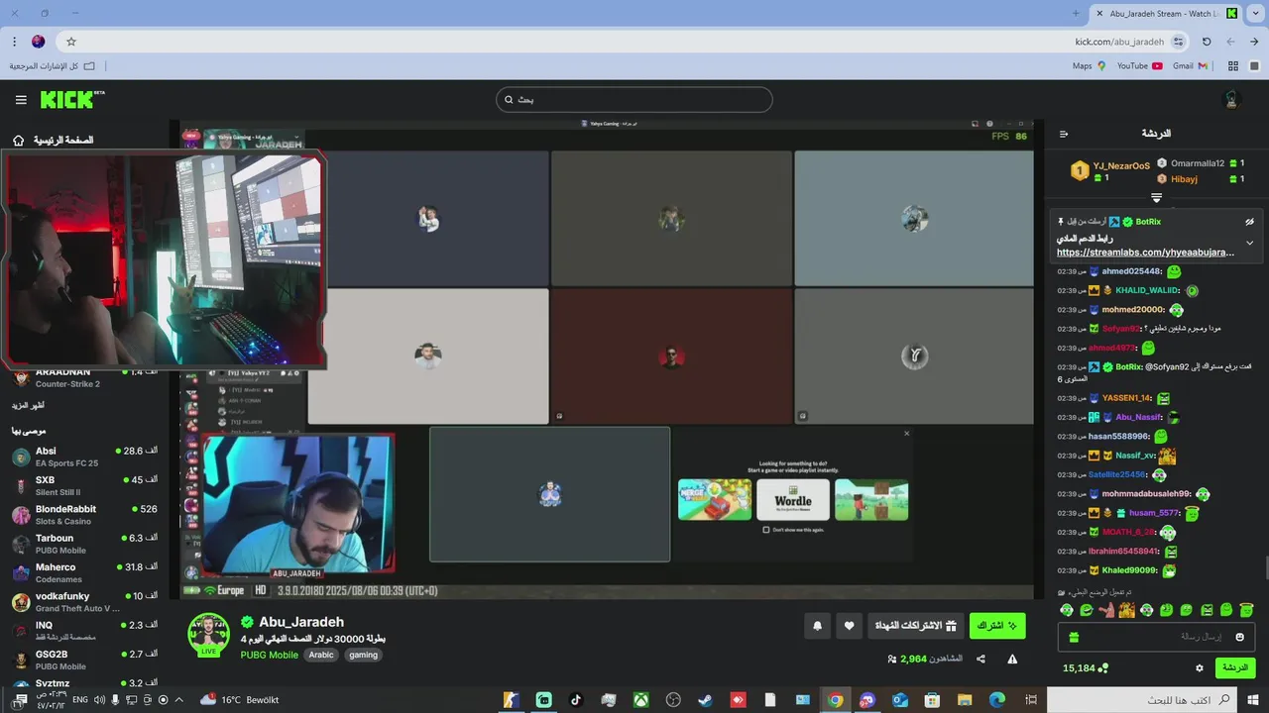Open the YouTube bookmark
Viewport: 1269px width, 713px height.
pyautogui.click(x=1139, y=66)
